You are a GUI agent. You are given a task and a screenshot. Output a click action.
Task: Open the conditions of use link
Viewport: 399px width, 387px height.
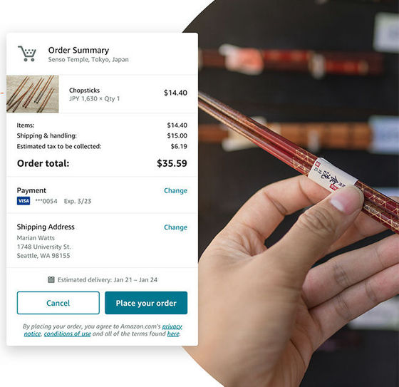pyautogui.click(x=68, y=334)
